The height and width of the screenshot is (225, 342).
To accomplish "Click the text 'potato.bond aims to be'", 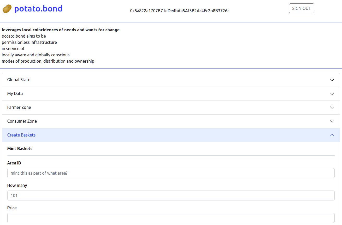I will (24, 36).
